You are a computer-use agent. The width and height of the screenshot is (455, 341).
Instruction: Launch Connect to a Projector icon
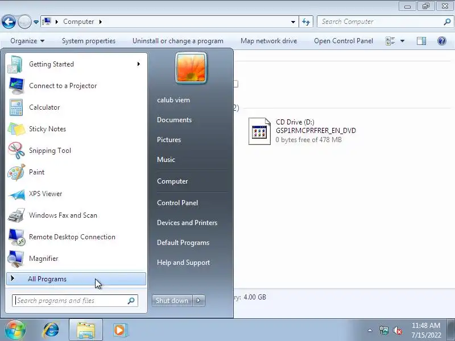(x=16, y=86)
